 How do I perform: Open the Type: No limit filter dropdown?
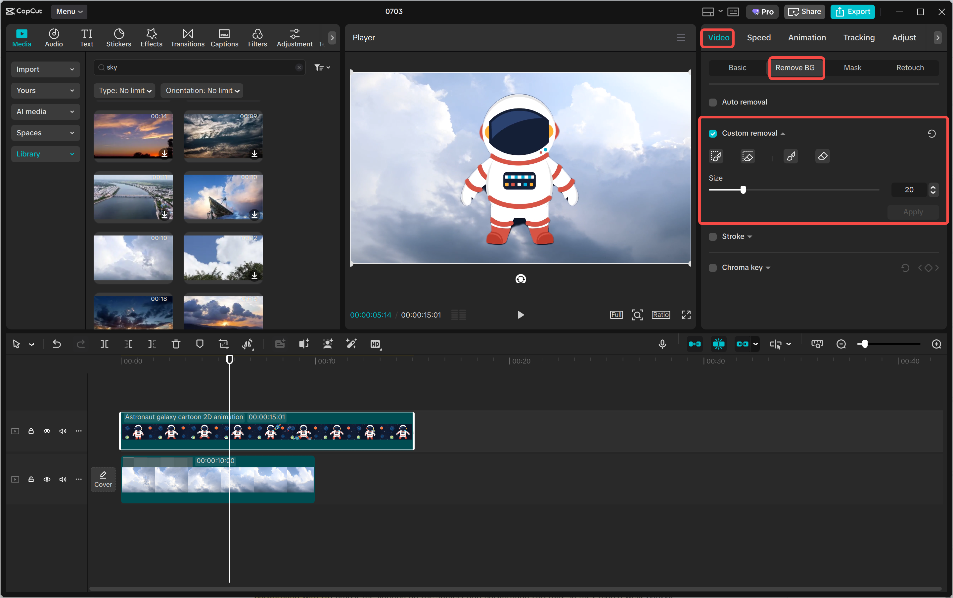[124, 90]
